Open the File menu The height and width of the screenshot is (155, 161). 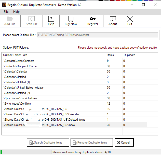click(x=6, y=12)
